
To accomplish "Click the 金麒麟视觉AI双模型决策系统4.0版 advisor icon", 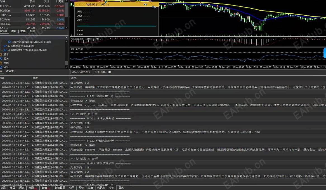I will 5,50.
